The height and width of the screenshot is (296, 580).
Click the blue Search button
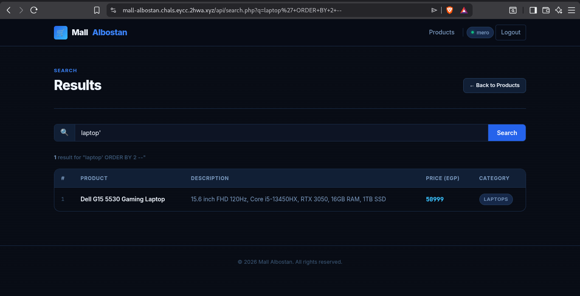pos(507,133)
